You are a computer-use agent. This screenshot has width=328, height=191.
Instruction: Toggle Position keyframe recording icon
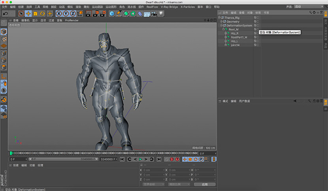(x=185, y=159)
